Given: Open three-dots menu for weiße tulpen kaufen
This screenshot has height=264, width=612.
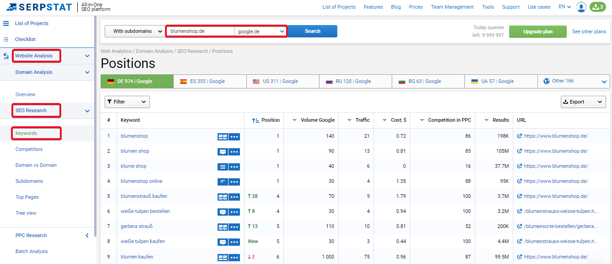Looking at the screenshot, I should click(234, 242).
